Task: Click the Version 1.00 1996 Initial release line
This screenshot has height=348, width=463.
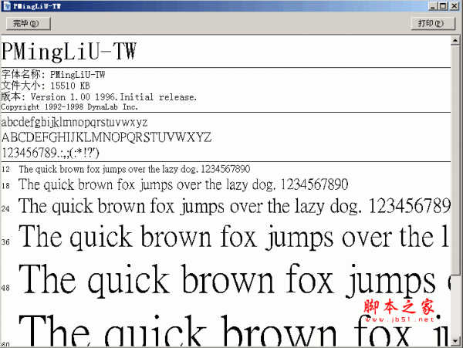Action: click(99, 96)
